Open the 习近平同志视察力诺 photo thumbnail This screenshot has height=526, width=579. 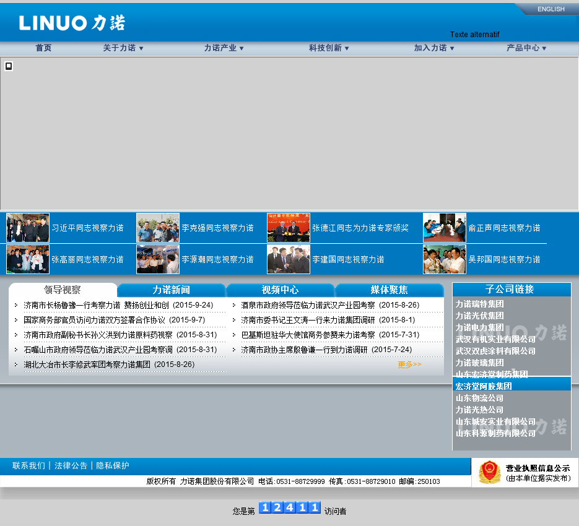tap(28, 227)
